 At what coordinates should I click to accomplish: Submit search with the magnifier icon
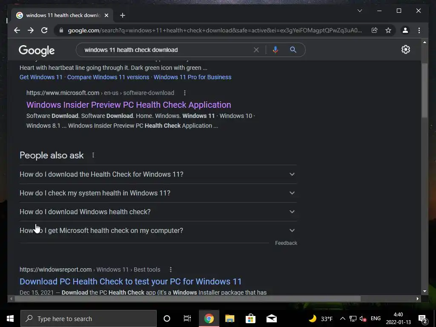[293, 50]
